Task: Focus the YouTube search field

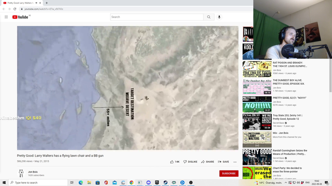Action: (x=157, y=17)
